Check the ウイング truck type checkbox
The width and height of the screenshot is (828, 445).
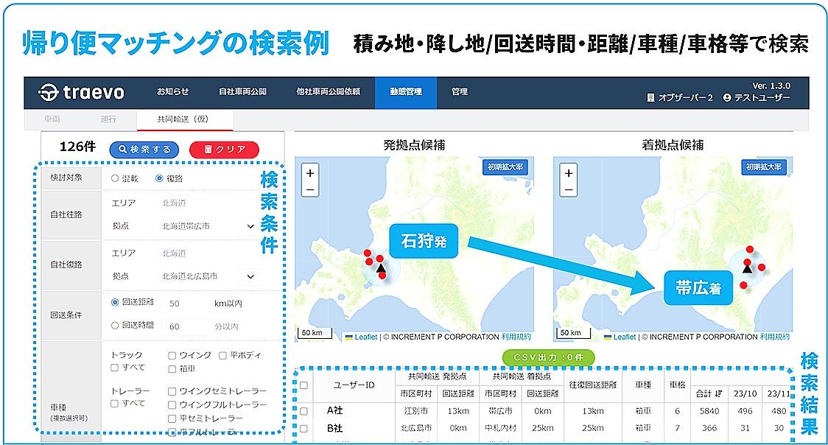[172, 355]
